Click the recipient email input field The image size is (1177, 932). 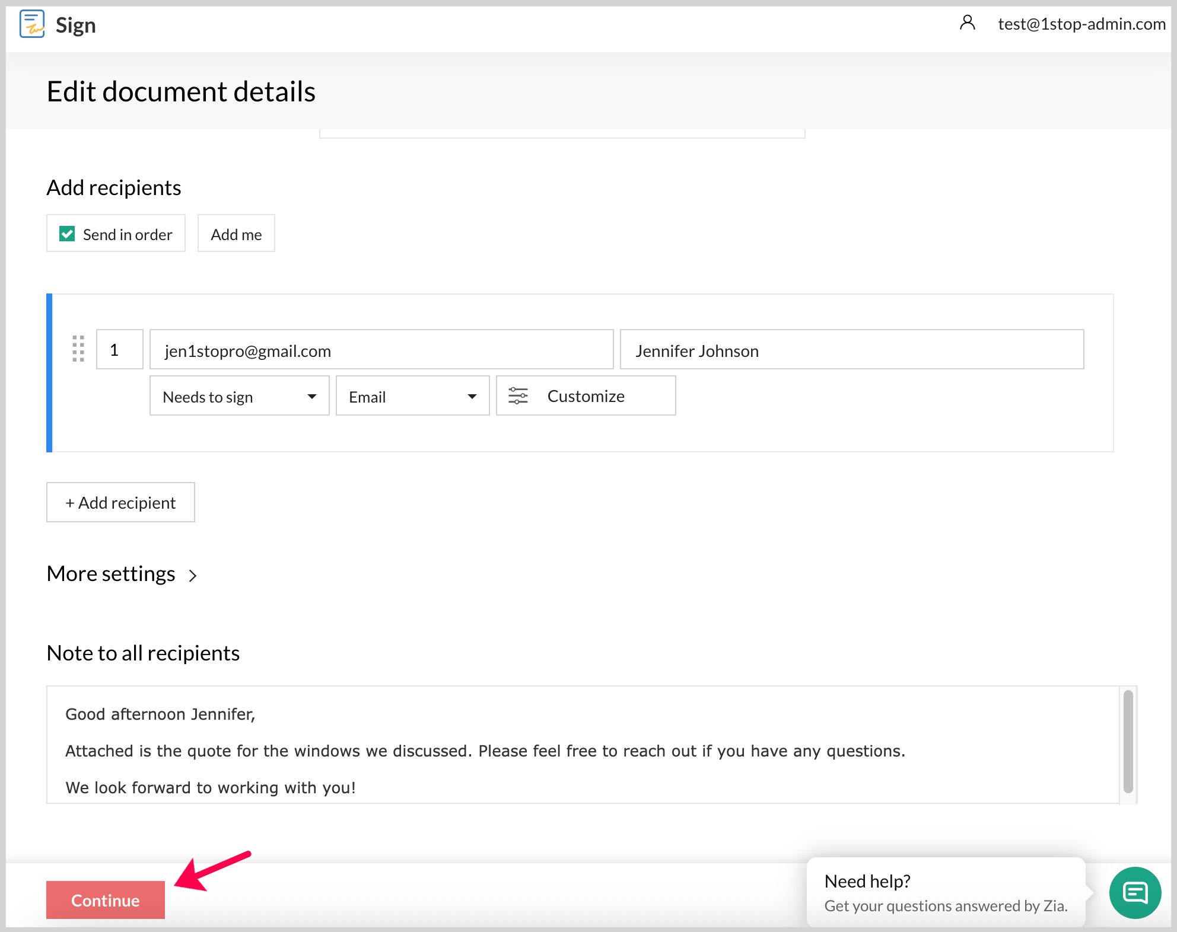(x=381, y=350)
